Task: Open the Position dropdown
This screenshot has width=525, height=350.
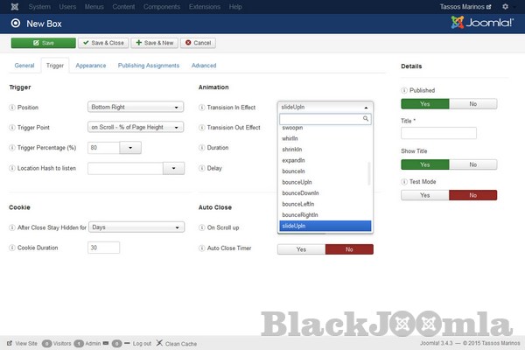Action: [x=136, y=108]
